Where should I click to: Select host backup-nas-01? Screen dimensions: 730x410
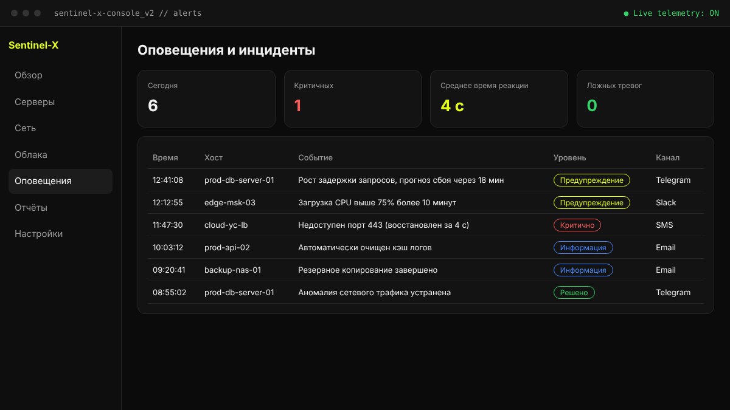233,270
